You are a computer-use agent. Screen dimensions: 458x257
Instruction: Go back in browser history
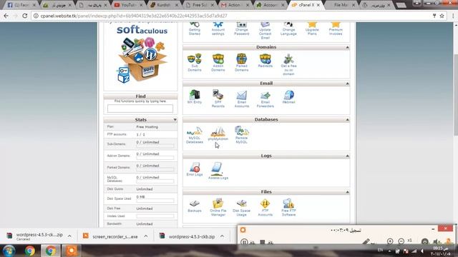coord(6,16)
